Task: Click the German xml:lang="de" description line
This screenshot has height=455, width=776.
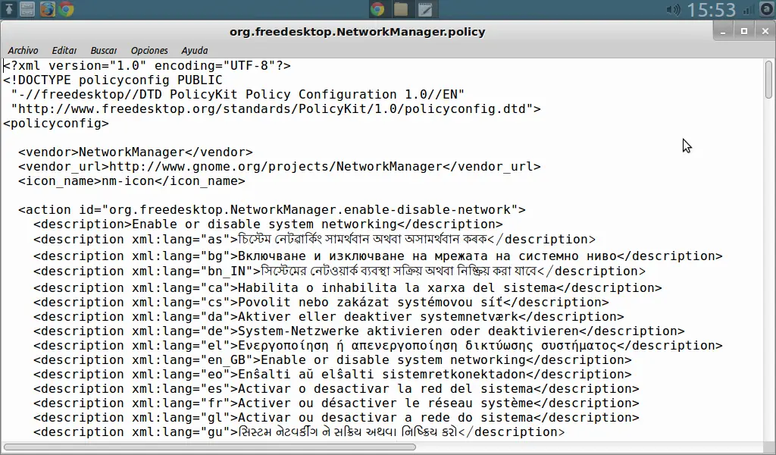Action: [359, 331]
